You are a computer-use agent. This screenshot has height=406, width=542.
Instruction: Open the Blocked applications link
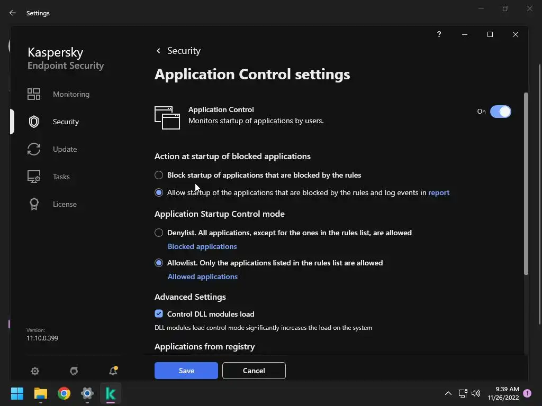[202, 246]
